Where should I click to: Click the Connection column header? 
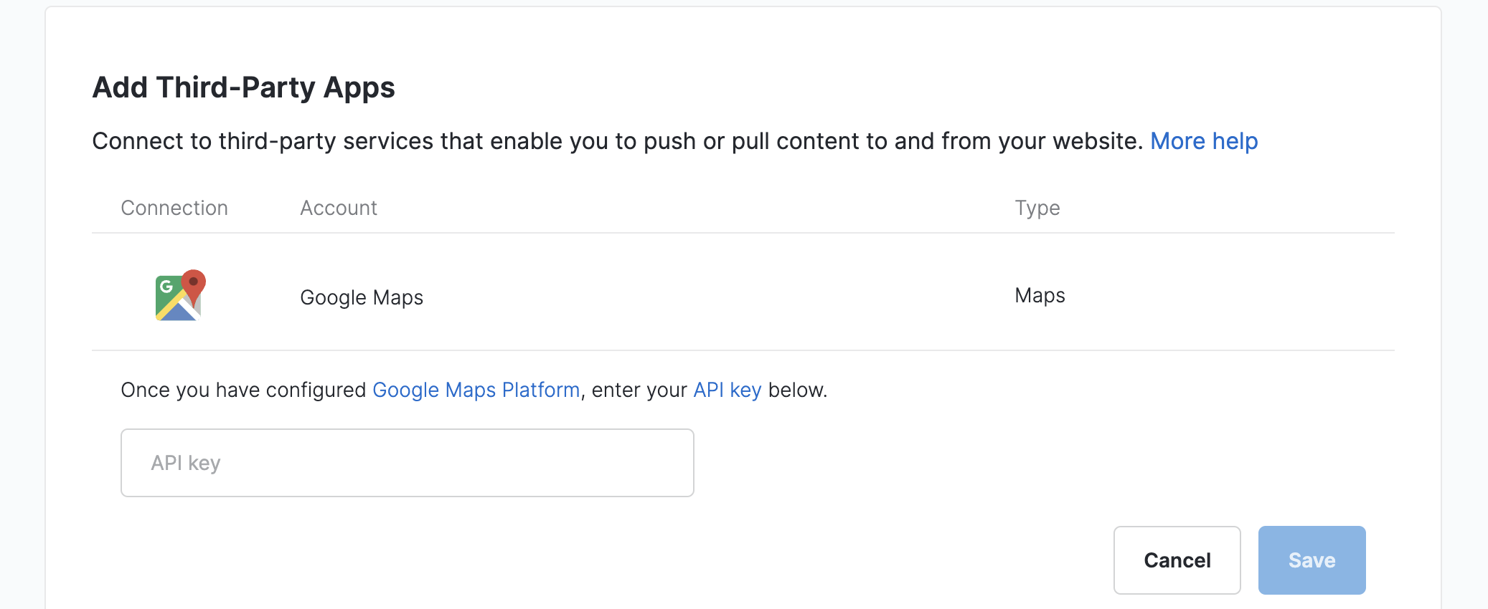[x=174, y=208]
